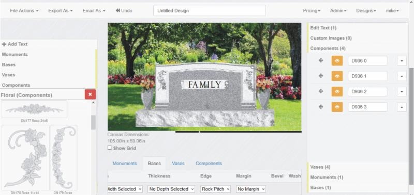Hide component D936 2 using eye button
Image resolution: width=414 pixels, height=195 pixels.
coord(337,91)
